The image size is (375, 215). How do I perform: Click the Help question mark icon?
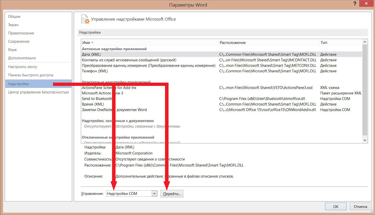click(x=355, y=4)
